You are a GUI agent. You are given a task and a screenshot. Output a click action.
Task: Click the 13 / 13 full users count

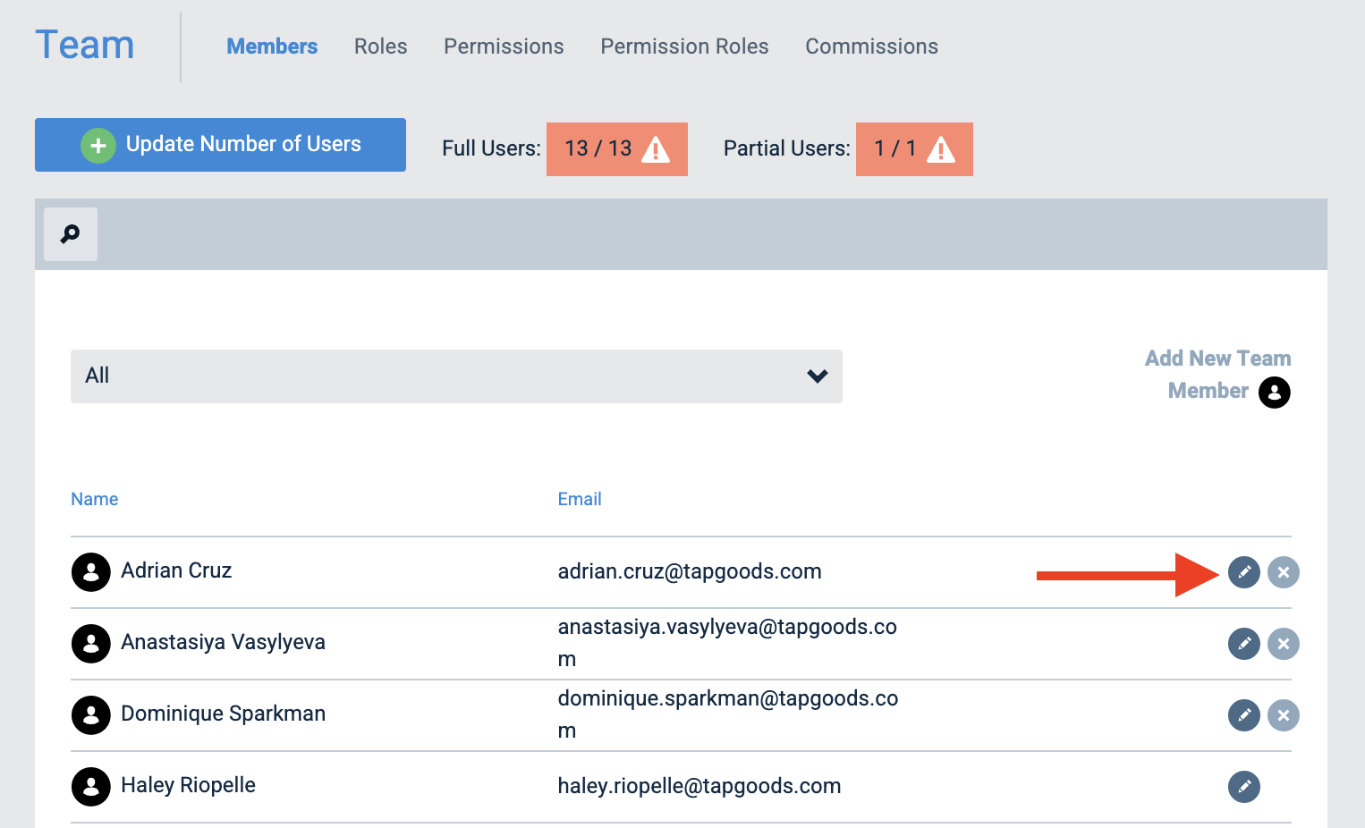coord(598,148)
